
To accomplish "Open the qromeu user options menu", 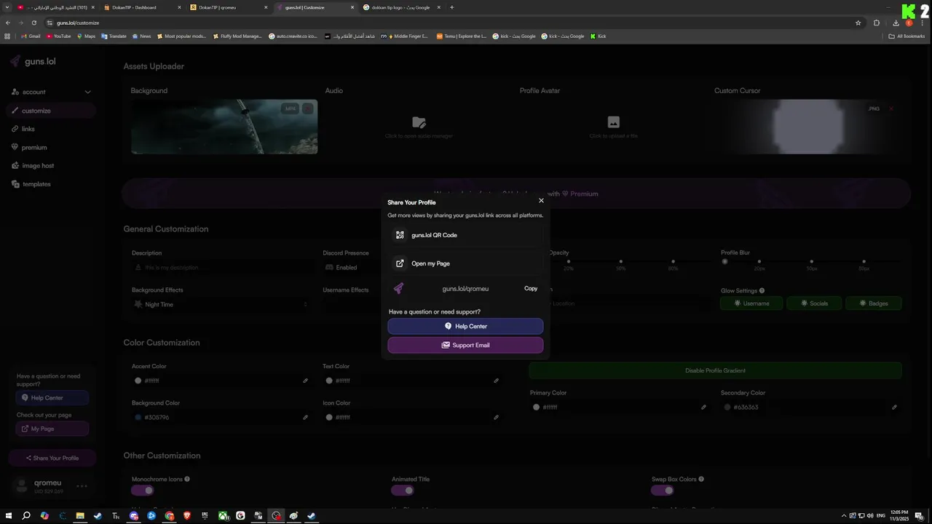I will tap(82, 486).
